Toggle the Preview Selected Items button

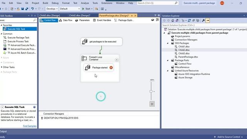pos(208,20)
